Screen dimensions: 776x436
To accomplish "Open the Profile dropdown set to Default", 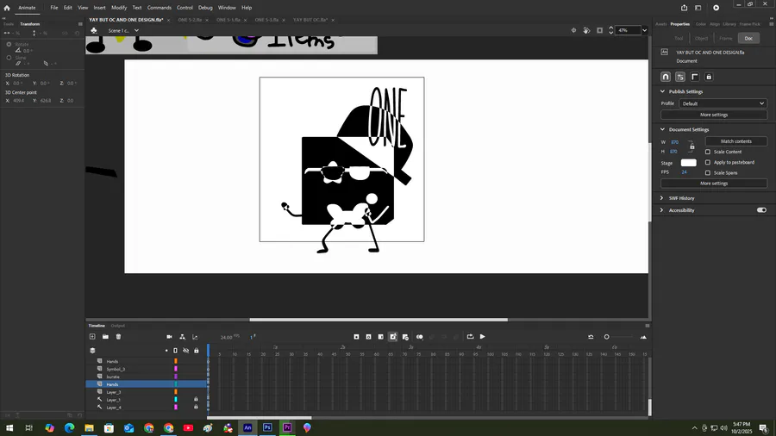I will point(723,103).
